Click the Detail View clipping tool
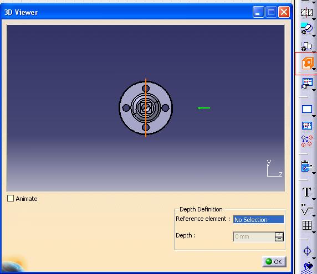 306,28
